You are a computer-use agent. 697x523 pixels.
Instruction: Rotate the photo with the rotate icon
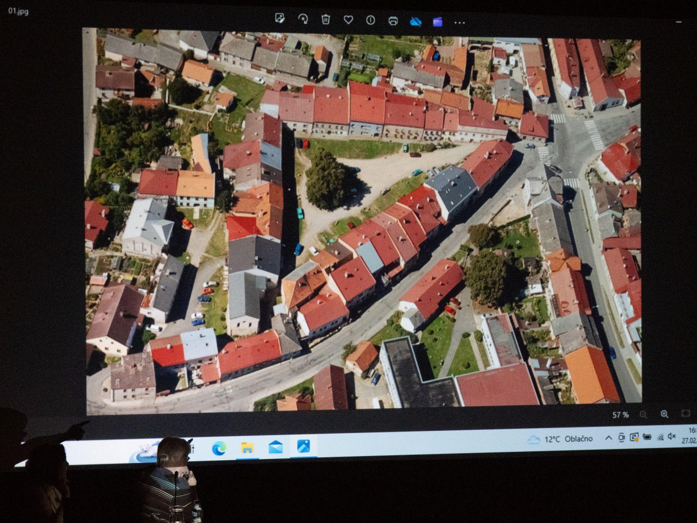[303, 19]
